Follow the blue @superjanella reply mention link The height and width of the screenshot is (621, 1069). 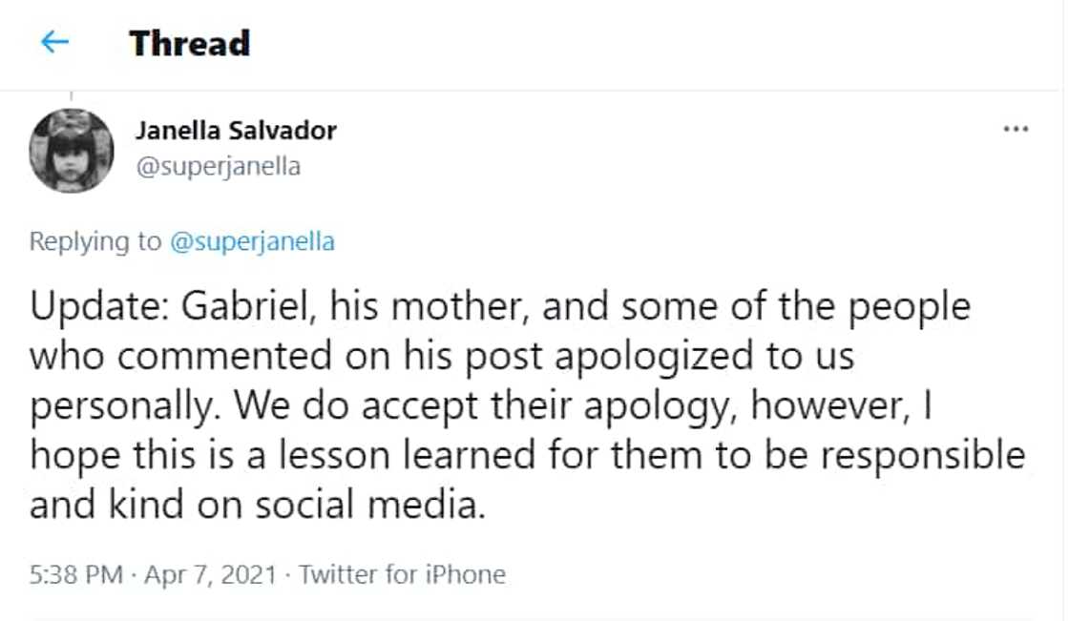(x=252, y=241)
